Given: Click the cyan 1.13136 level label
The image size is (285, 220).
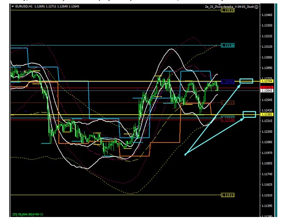Looking at the screenshot, I should 227,45.
